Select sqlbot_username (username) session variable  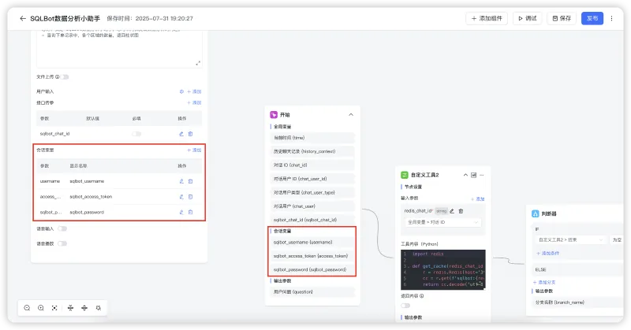[x=312, y=243]
